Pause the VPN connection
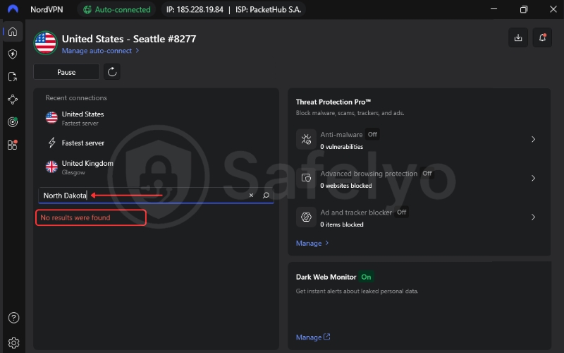The height and width of the screenshot is (353, 564). coord(66,72)
